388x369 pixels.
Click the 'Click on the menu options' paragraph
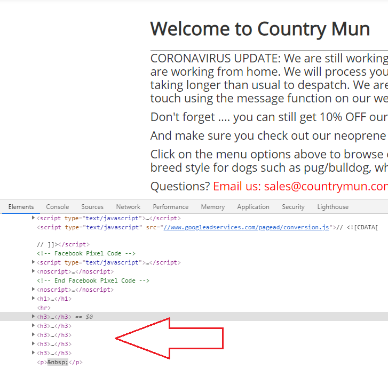(269, 161)
